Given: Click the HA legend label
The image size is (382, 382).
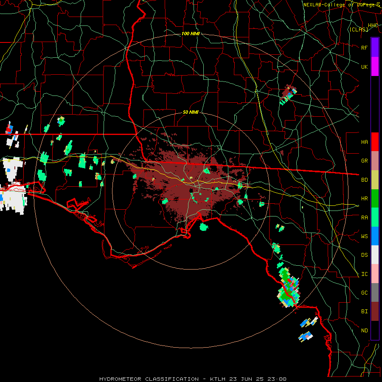Looking at the screenshot, I should coord(364,142).
